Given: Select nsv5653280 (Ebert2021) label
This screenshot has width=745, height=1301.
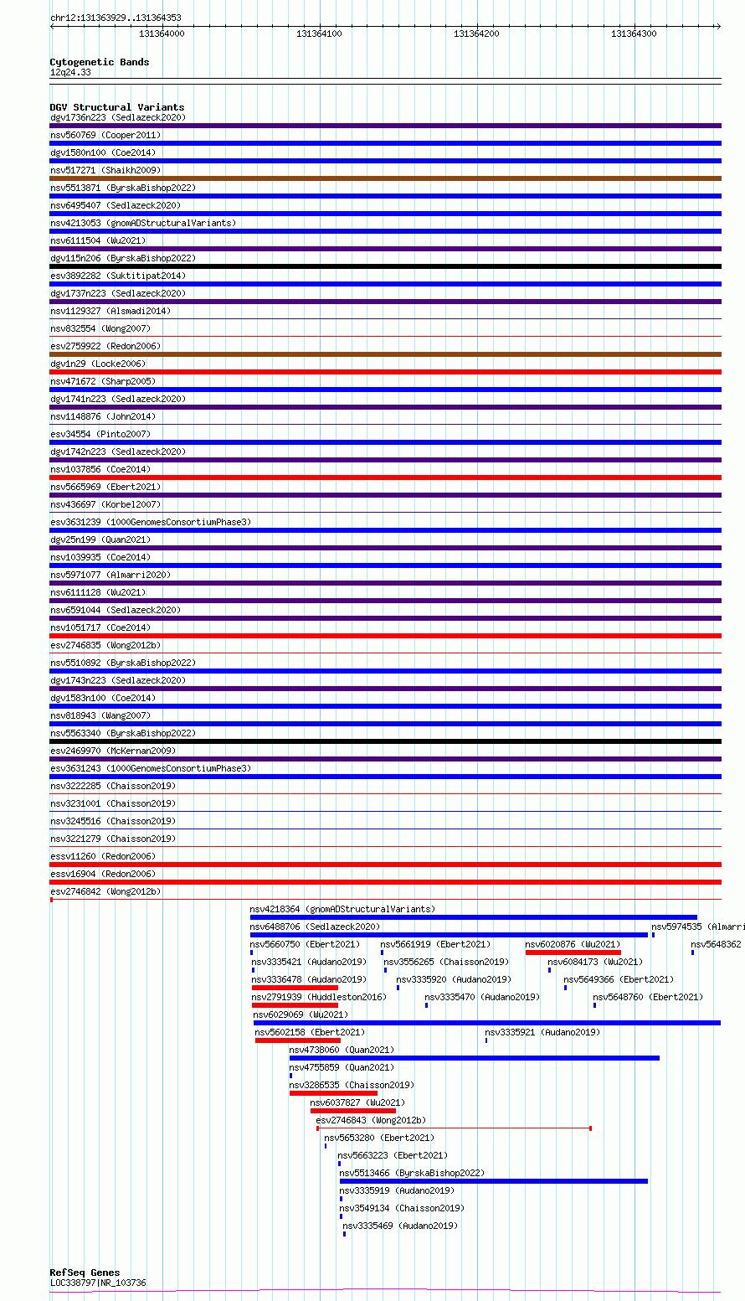Looking at the screenshot, I should 379,1138.
